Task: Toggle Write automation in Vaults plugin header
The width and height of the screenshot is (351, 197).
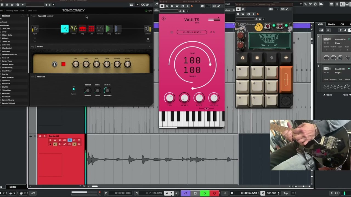Action: click(x=177, y=6)
